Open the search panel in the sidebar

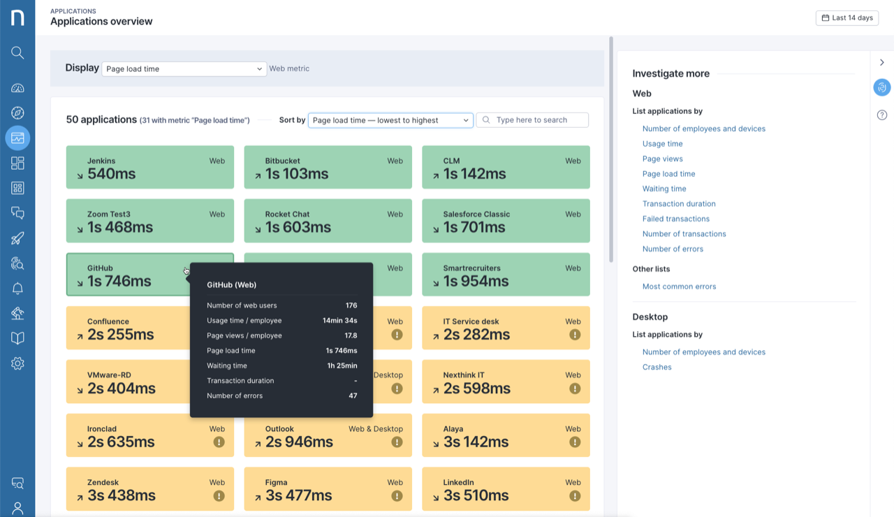pos(17,52)
